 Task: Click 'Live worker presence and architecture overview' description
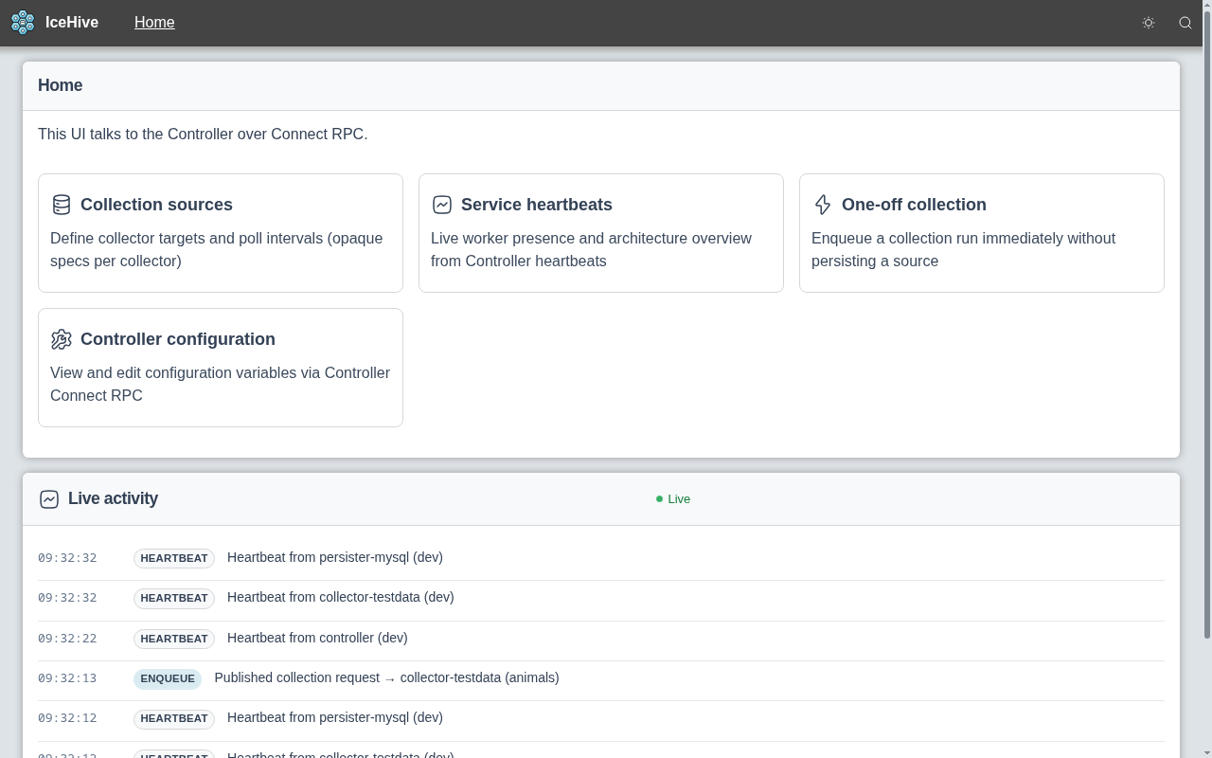591,249
